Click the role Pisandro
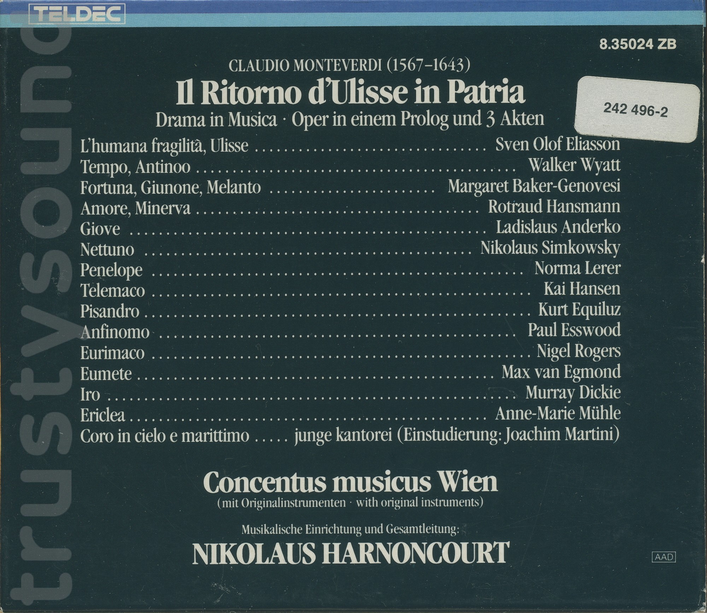 click(110, 311)
